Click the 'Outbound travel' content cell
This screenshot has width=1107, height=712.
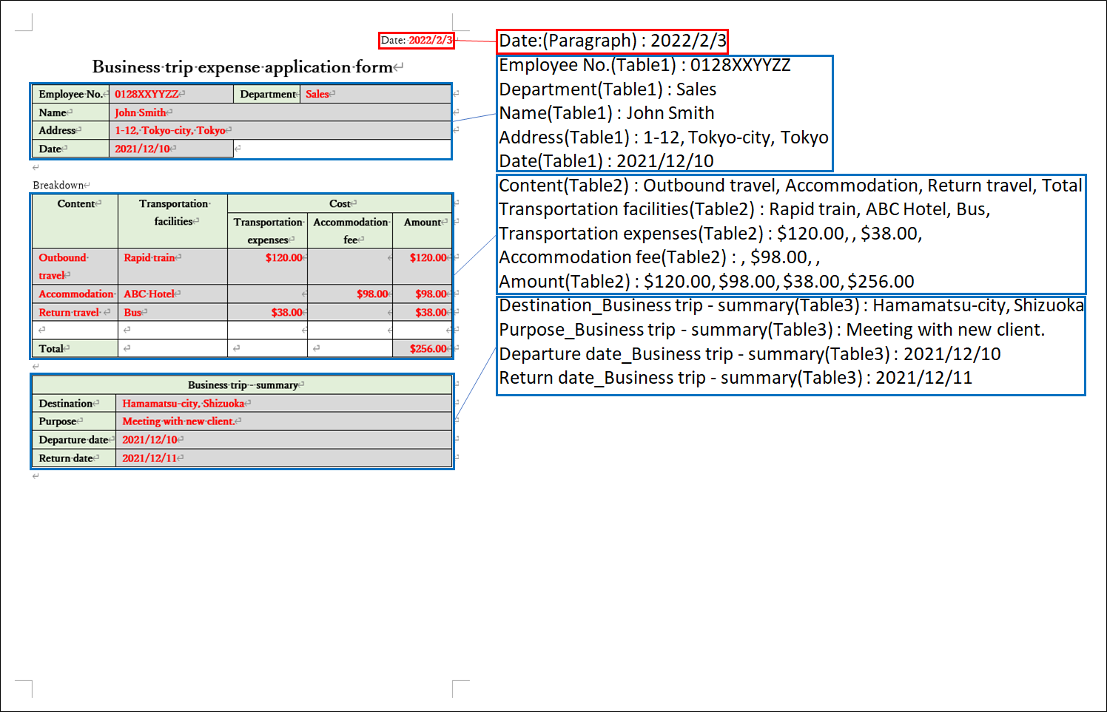click(75, 266)
